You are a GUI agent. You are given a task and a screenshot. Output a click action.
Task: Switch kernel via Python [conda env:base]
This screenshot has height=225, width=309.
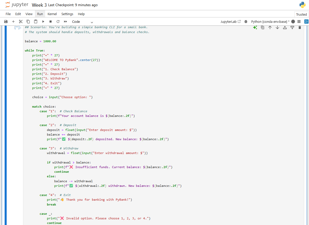click(x=270, y=22)
